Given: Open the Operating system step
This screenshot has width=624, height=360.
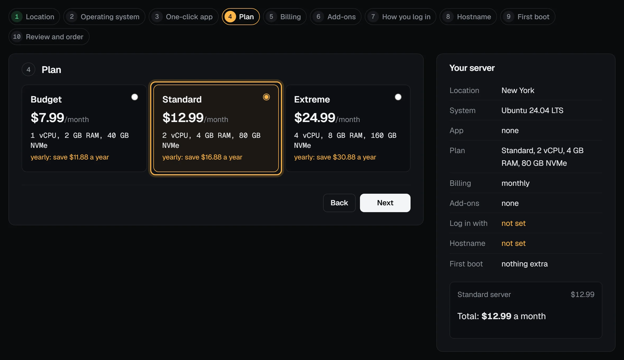Looking at the screenshot, I should tap(104, 17).
